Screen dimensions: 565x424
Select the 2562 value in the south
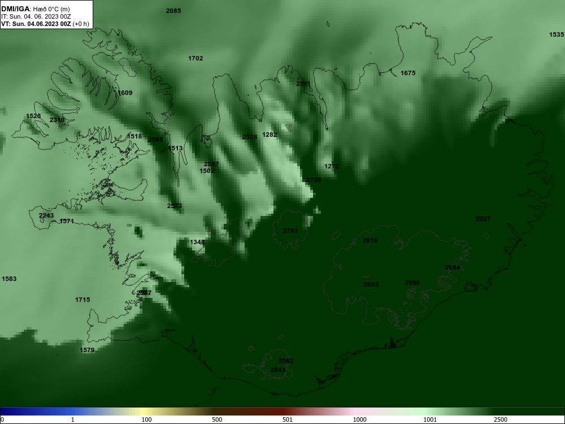286,361
